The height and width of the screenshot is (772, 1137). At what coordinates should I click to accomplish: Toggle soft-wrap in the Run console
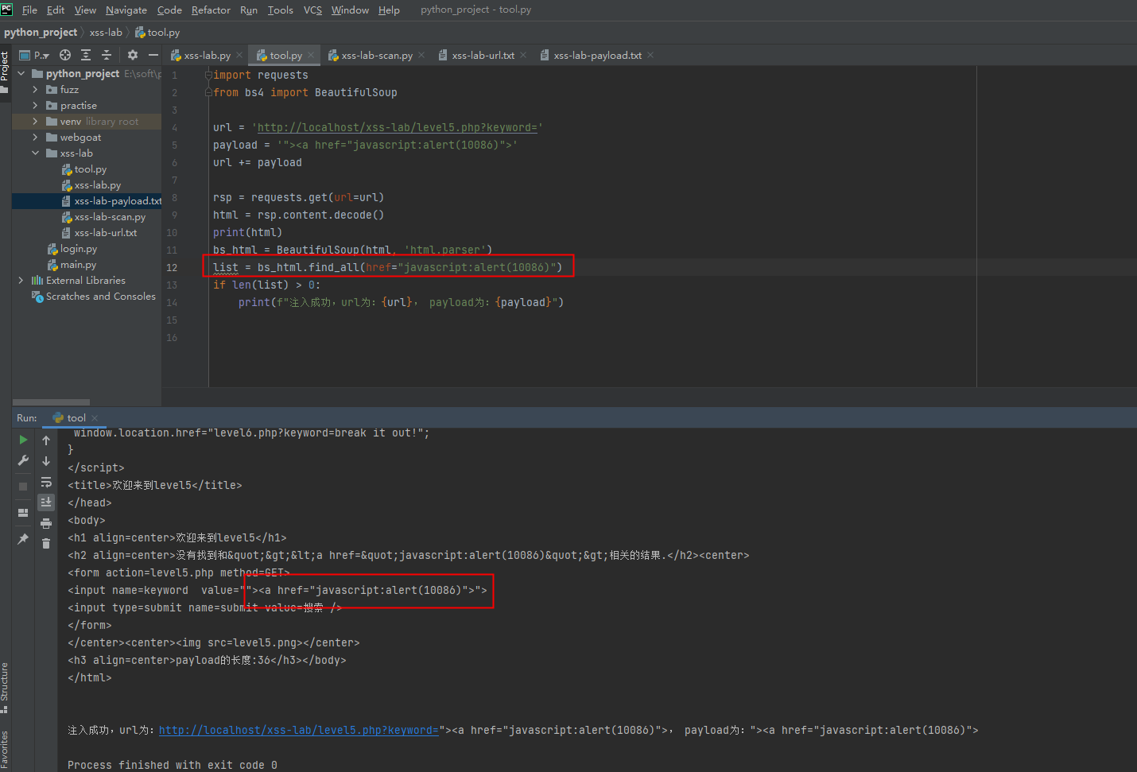click(x=46, y=482)
